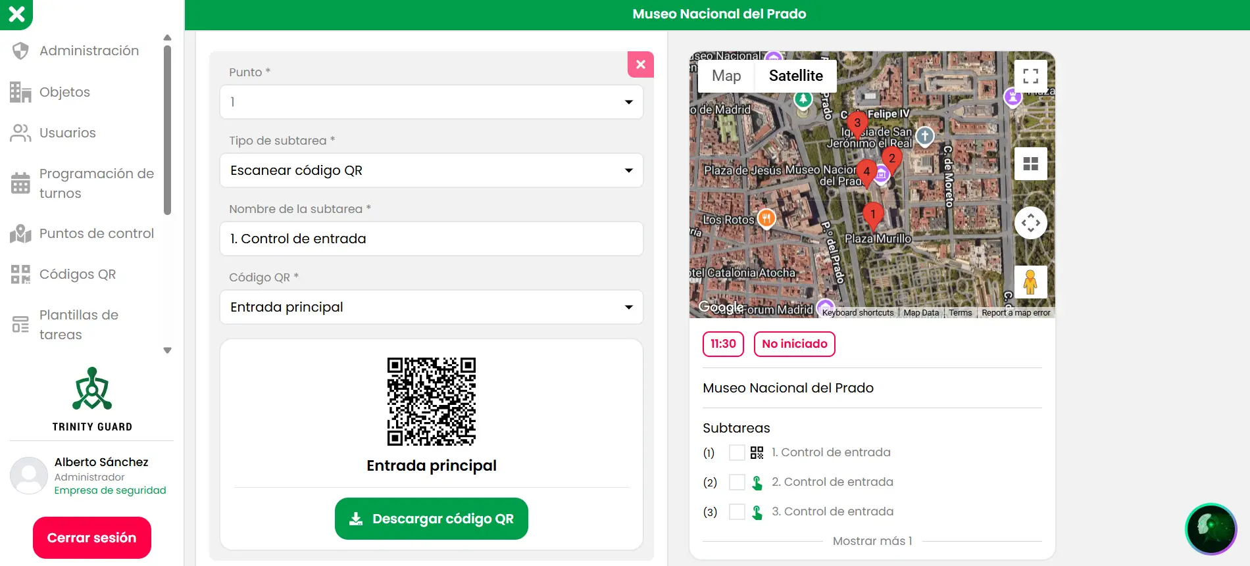
Task: Check the second Control de entrada checkbox
Action: point(737,483)
